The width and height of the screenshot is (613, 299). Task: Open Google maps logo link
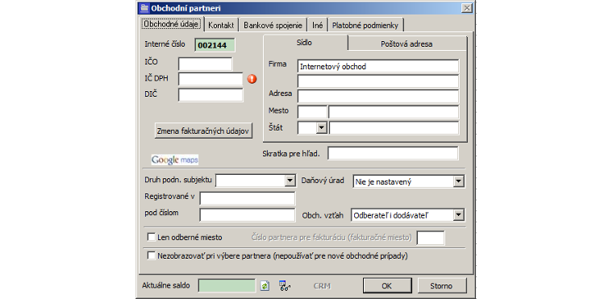point(175,160)
